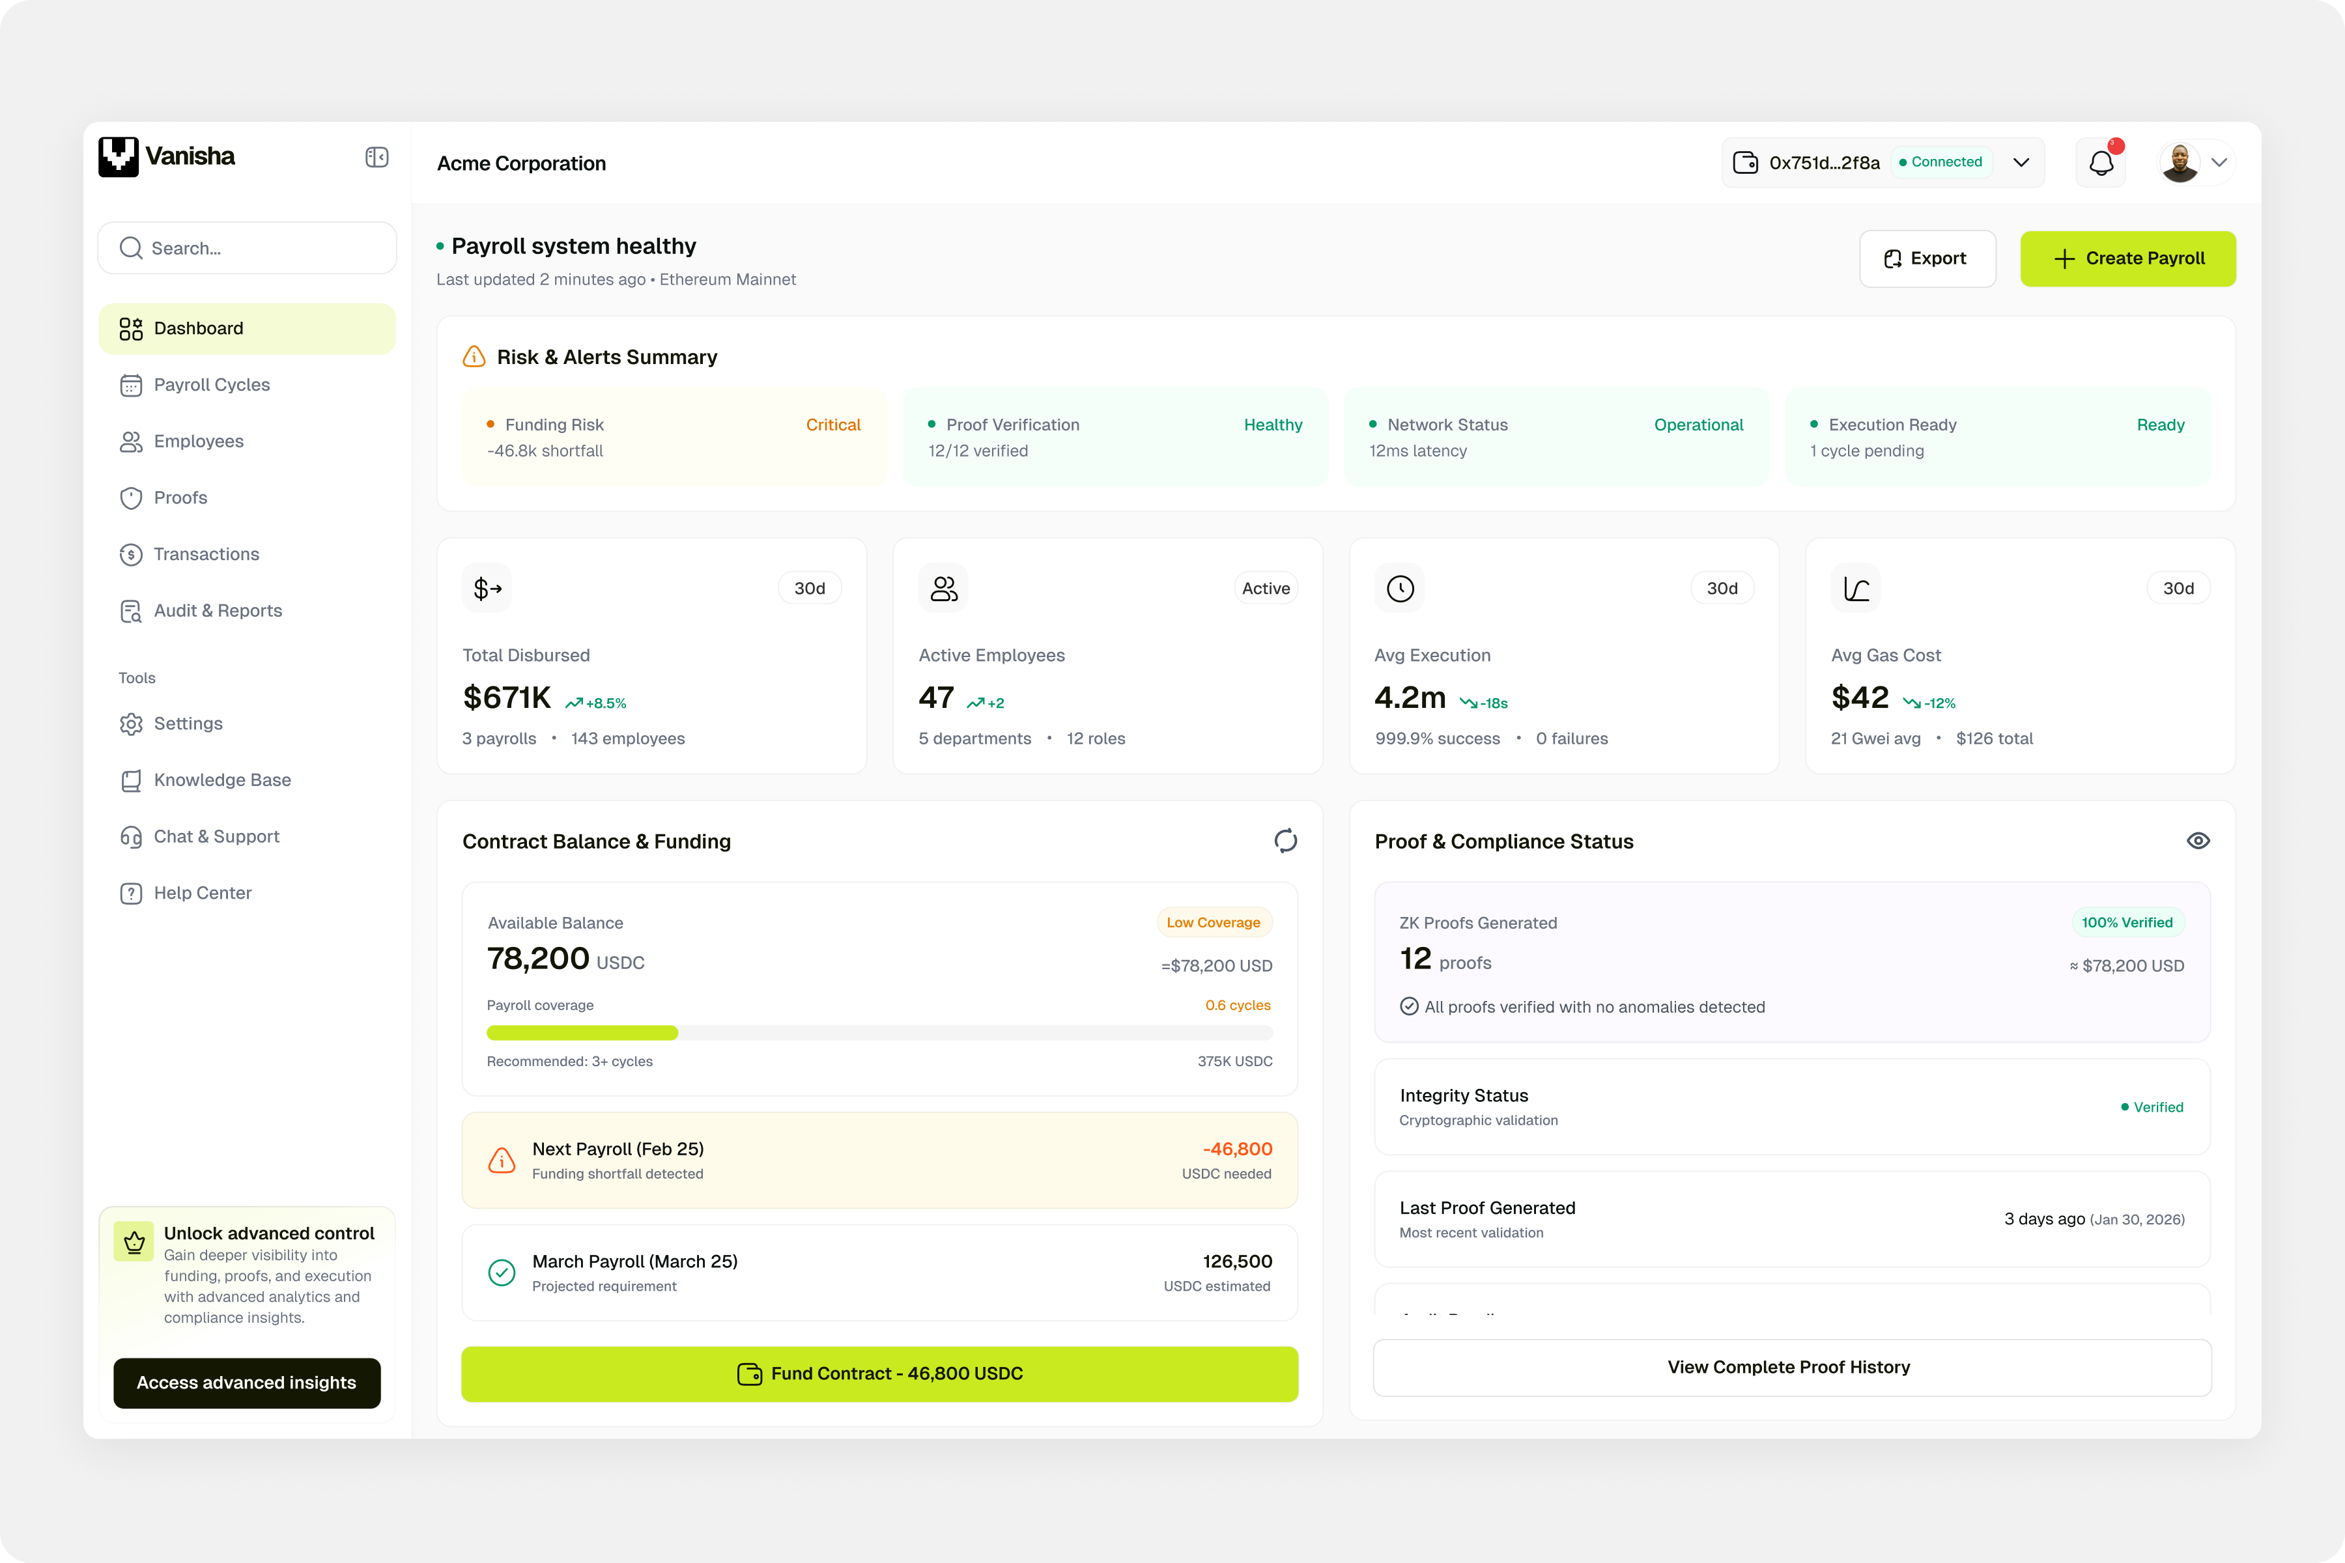2345x1563 pixels.
Task: Click the Vanisha logo
Action: pos(167,156)
